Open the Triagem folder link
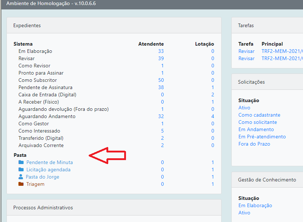303x222 pixels. [35, 184]
